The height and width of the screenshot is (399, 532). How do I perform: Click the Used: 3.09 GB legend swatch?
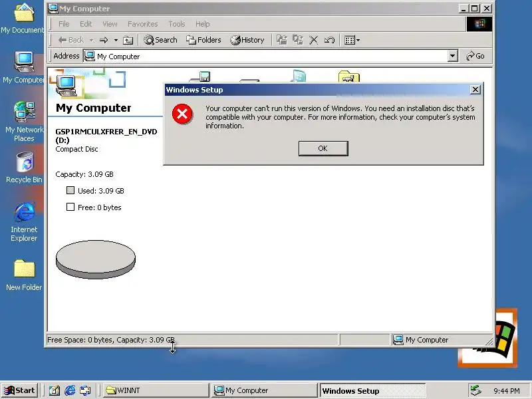pyautogui.click(x=70, y=190)
